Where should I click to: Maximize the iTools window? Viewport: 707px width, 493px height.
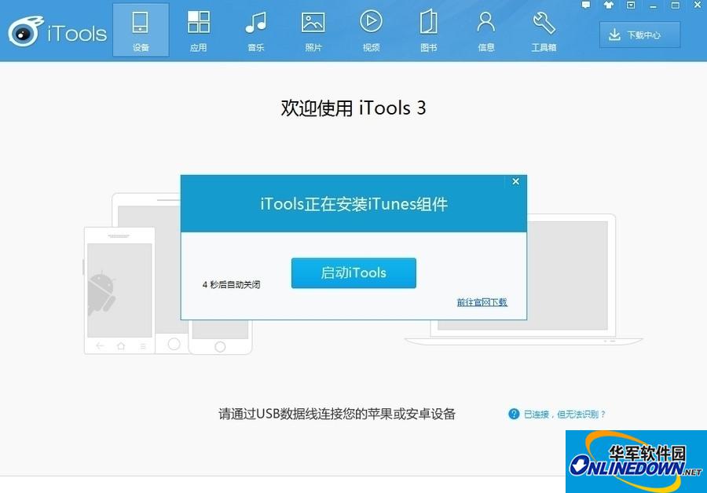(675, 5)
